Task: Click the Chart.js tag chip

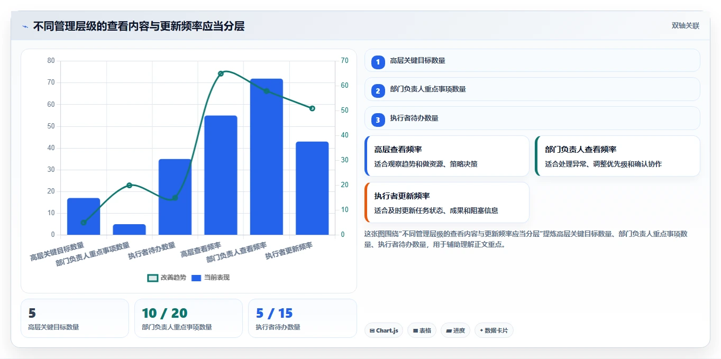Action: [384, 330]
